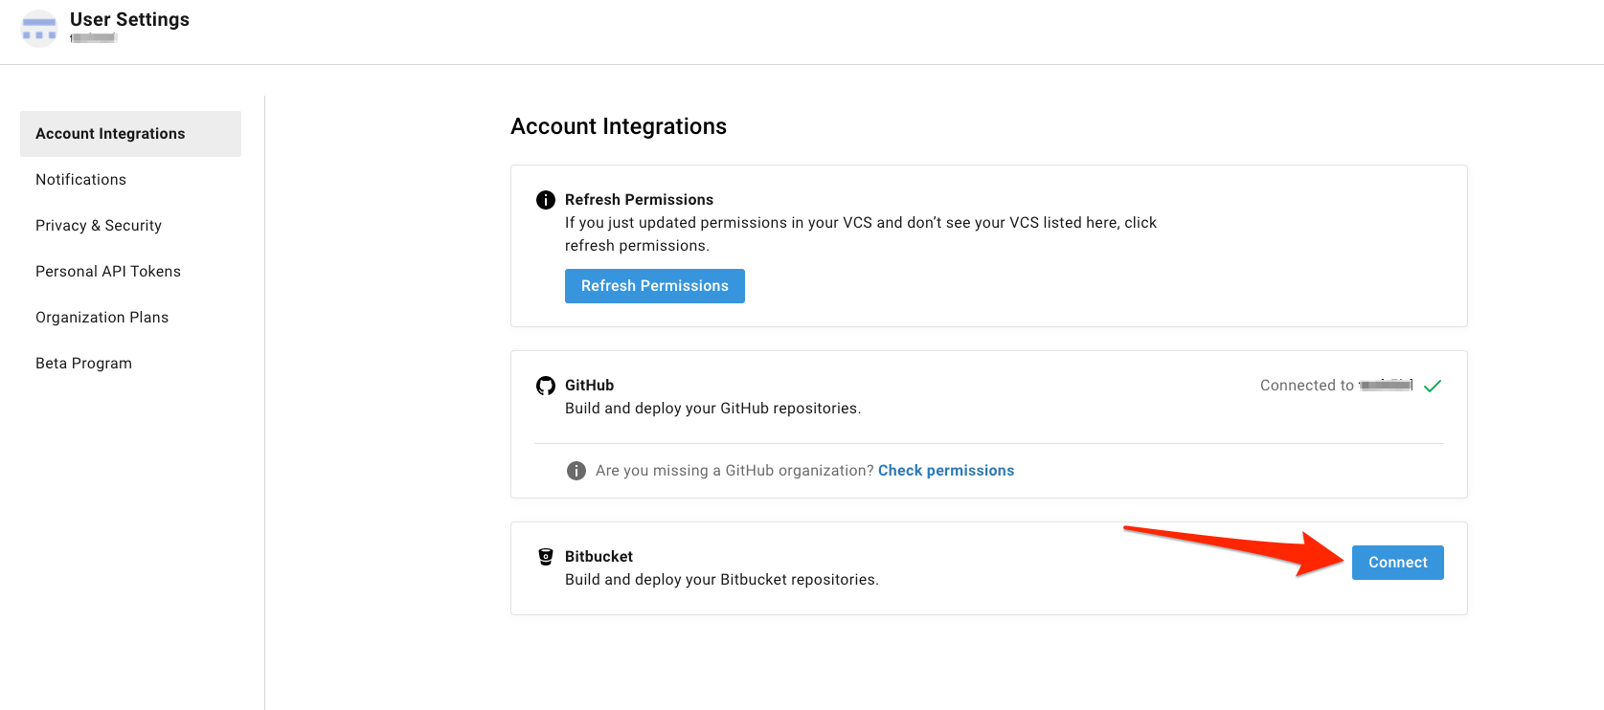The height and width of the screenshot is (710, 1604).
Task: Click the green GitHub connected checkmark
Action: click(x=1433, y=386)
